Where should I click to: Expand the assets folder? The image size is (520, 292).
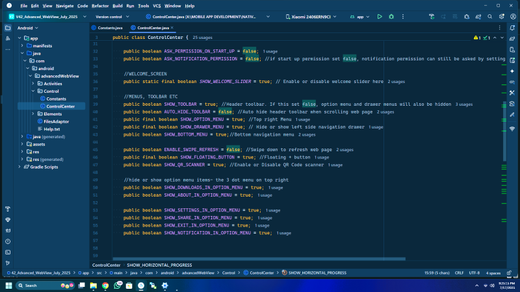22,144
